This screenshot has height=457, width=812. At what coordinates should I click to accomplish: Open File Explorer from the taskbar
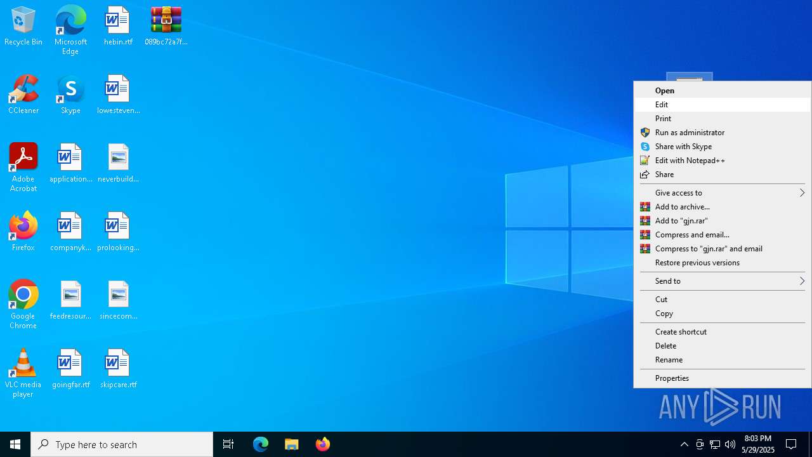coord(292,444)
